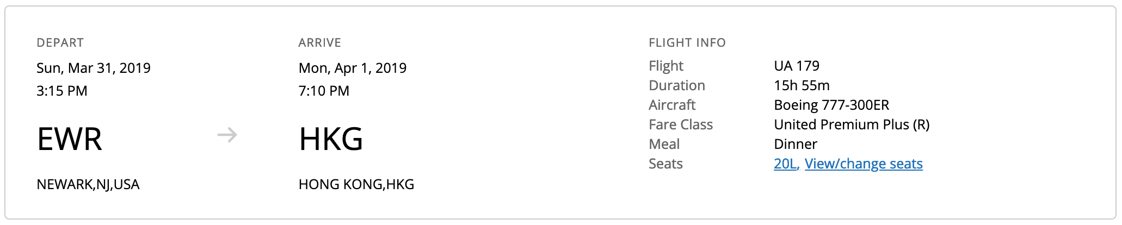Click United Premium Plus (R) fare class
This screenshot has width=1122, height=225.
tap(852, 124)
